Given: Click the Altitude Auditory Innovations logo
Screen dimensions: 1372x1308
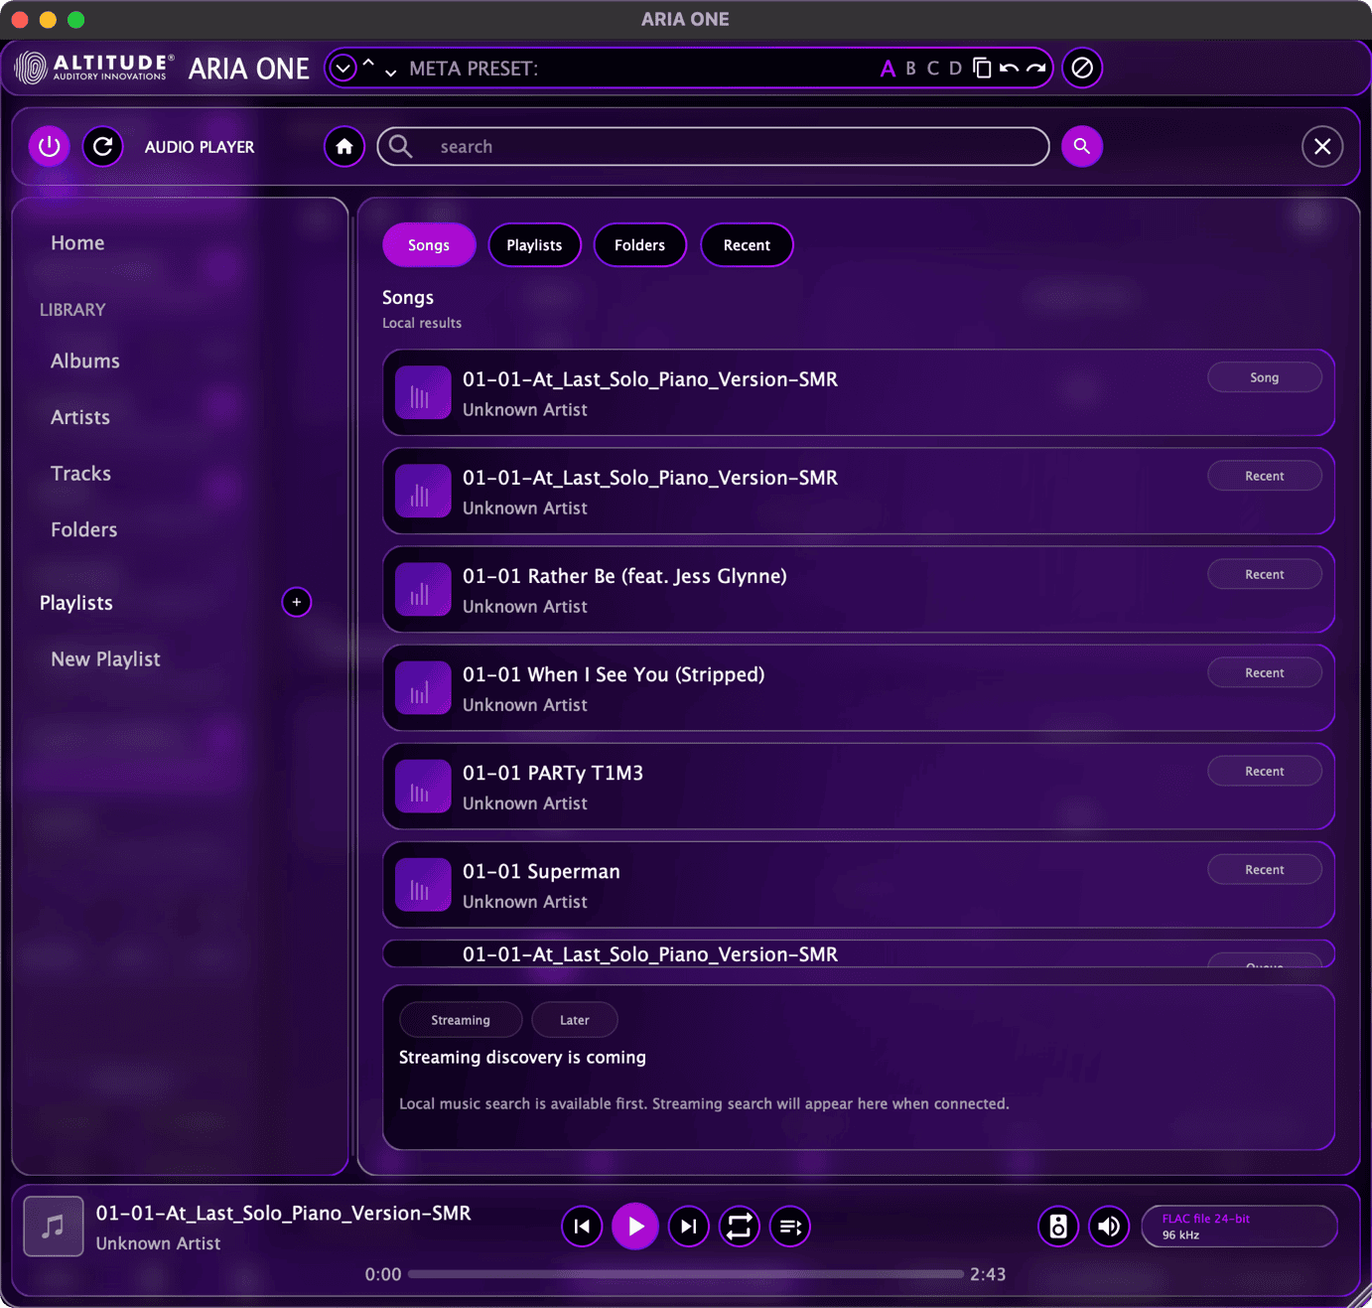Looking at the screenshot, I should [94, 68].
